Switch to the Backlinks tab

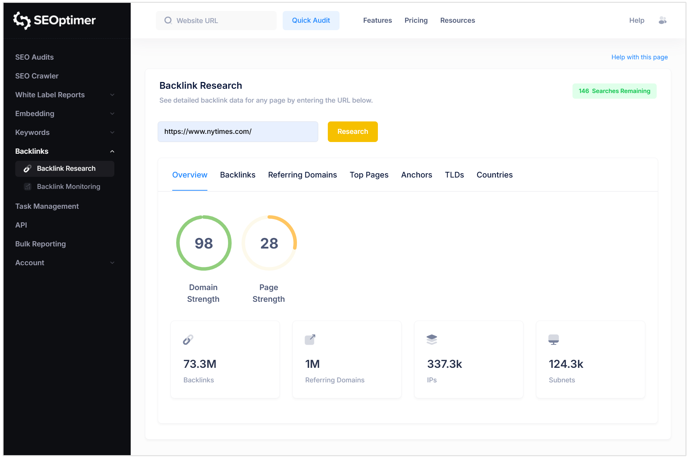point(238,175)
